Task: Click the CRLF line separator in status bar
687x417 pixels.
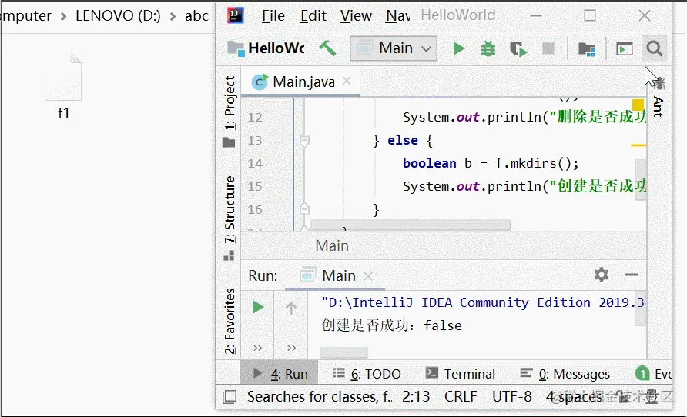Action: pos(461,396)
